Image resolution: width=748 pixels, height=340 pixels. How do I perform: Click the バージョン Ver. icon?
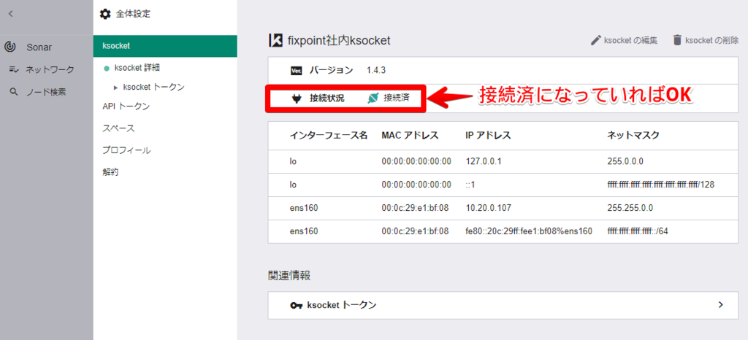point(297,71)
